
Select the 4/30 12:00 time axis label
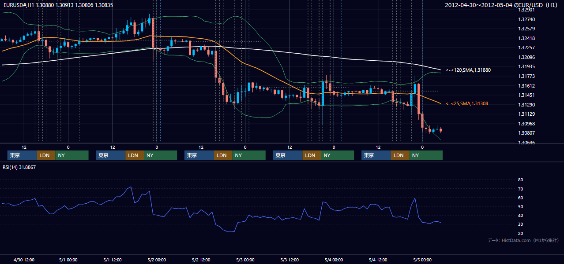click(24, 260)
